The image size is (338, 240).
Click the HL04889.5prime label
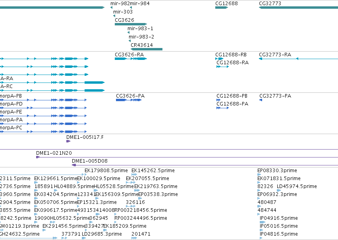pyautogui.click(x=74, y=186)
